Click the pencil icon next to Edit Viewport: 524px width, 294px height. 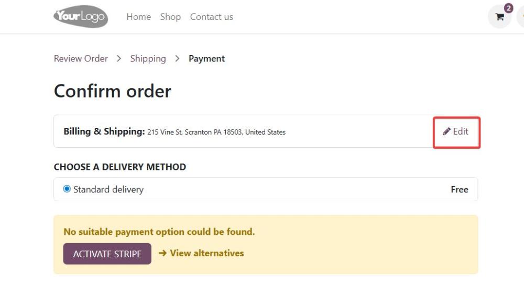446,132
